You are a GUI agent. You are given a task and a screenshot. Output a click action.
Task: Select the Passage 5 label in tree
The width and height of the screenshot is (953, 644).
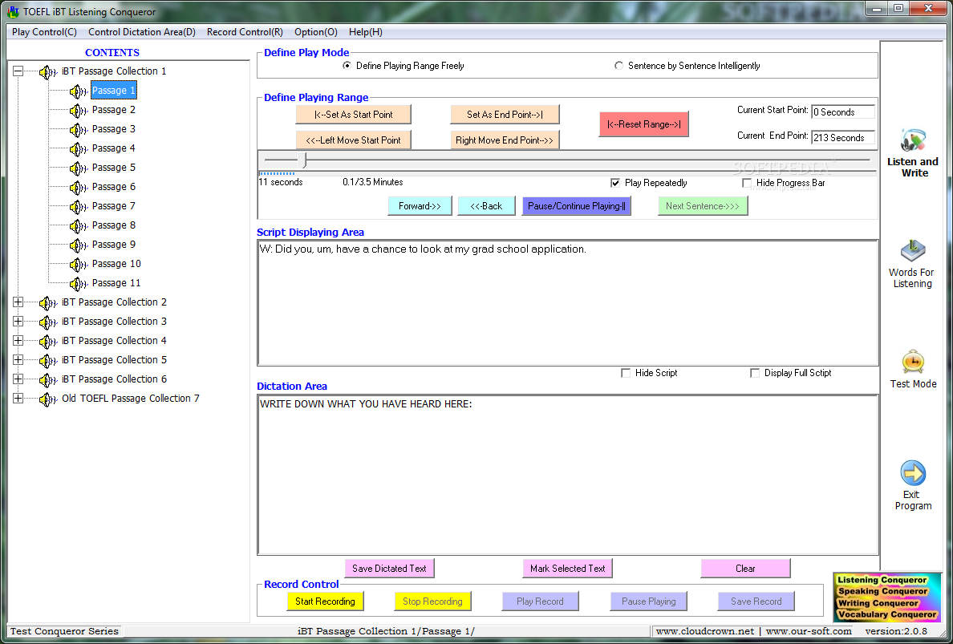(114, 168)
